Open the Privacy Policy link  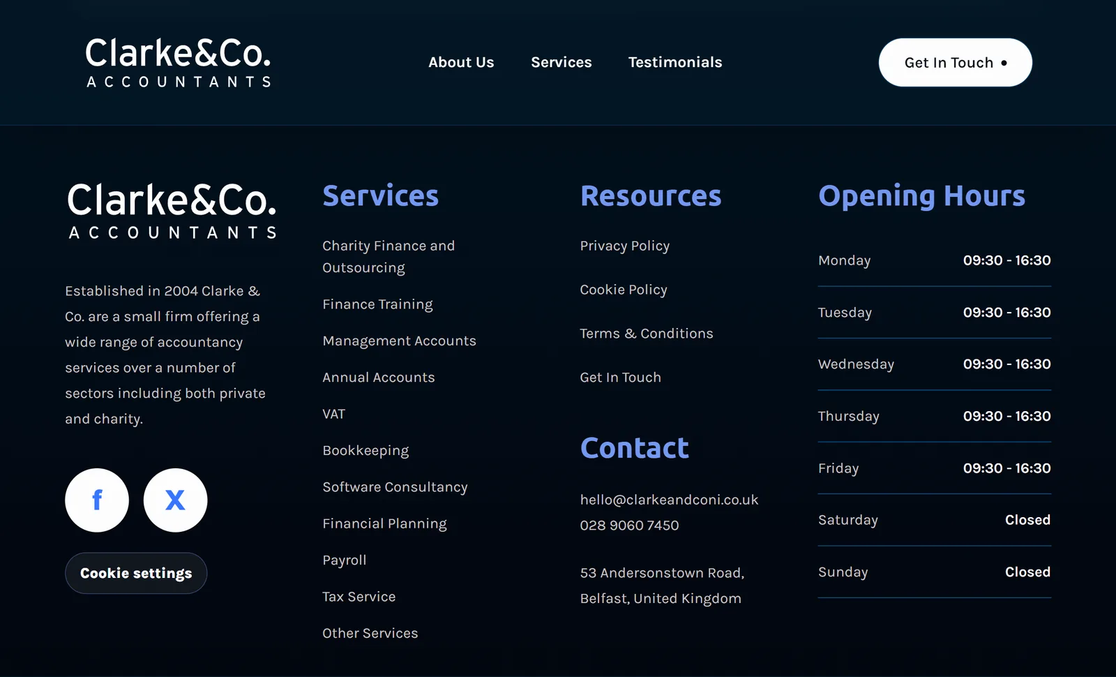pos(624,246)
